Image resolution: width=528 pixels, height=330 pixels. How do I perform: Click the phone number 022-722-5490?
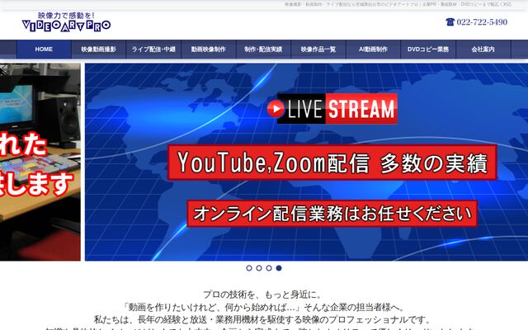482,22
